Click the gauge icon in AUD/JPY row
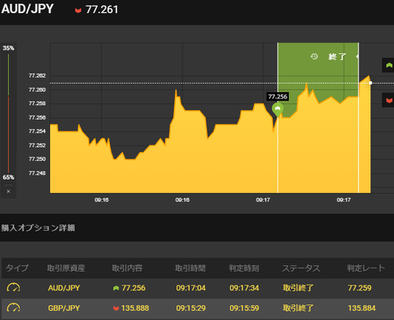This screenshot has width=394, height=320. pos(13,287)
